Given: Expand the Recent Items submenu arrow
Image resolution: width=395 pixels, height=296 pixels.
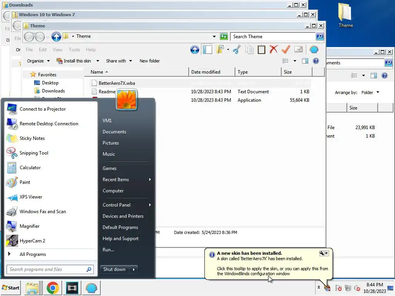Looking at the screenshot, I should pyautogui.click(x=150, y=180).
